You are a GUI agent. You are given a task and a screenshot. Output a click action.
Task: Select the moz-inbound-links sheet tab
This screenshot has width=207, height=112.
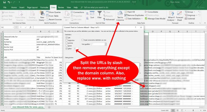[28, 107]
